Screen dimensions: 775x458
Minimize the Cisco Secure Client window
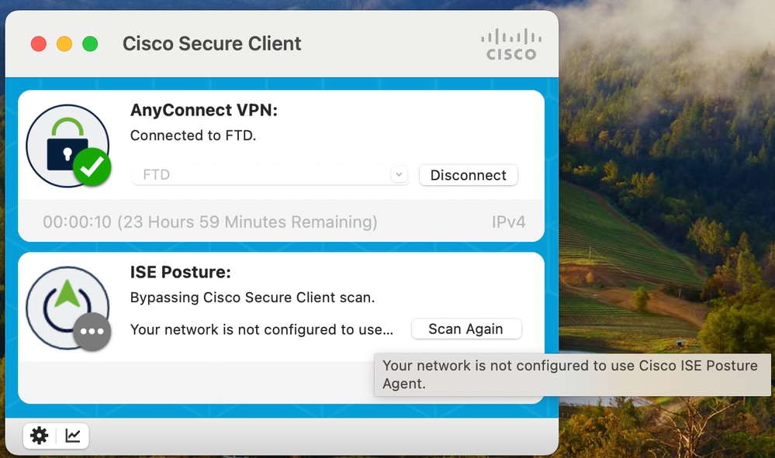tap(64, 44)
